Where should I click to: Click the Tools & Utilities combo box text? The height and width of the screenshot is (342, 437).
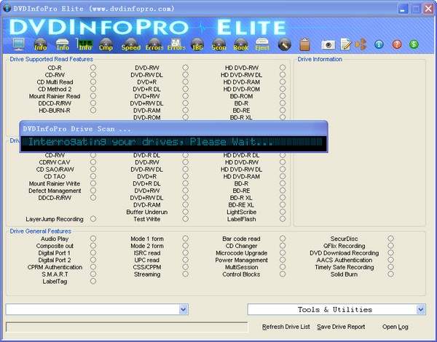(x=335, y=309)
